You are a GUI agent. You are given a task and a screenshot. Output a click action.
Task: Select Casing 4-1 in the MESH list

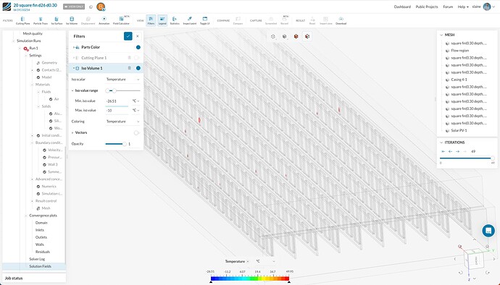(459, 80)
